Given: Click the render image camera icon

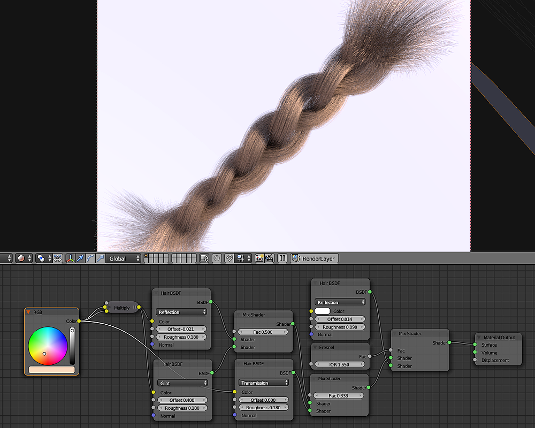Looking at the screenshot, I should coord(259,258).
